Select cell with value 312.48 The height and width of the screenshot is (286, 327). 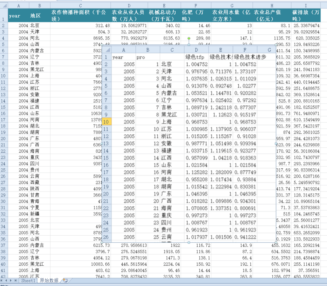point(80,25)
